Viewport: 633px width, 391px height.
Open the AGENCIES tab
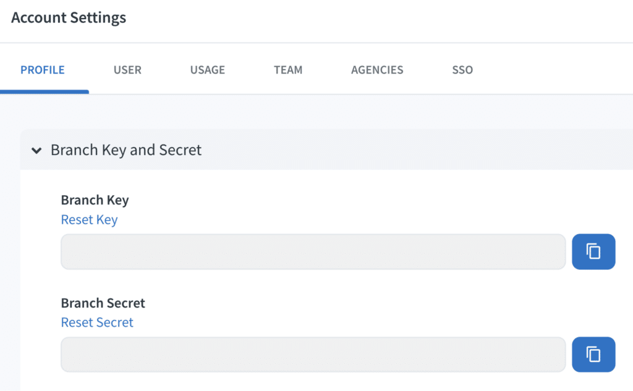point(377,70)
